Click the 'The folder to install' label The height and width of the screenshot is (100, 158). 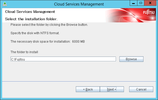click(x=24, y=52)
